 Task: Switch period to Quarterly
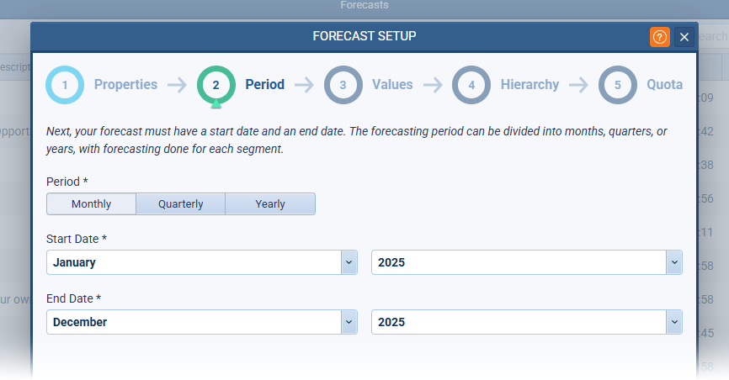tap(181, 204)
